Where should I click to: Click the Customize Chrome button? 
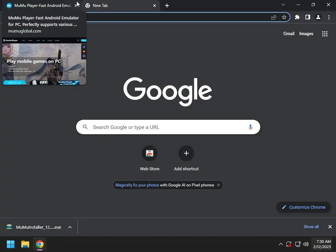coord(304,207)
